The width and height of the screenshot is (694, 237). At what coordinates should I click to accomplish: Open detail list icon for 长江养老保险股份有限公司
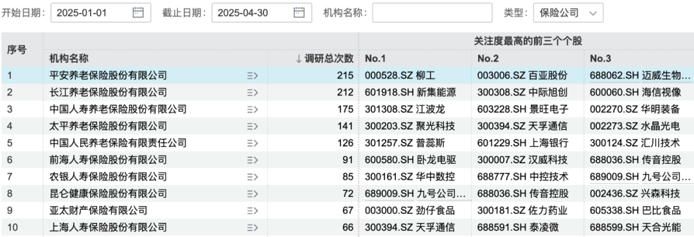point(253,92)
